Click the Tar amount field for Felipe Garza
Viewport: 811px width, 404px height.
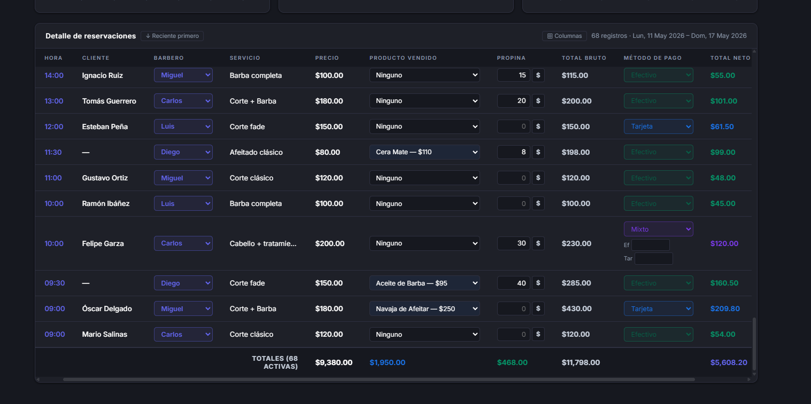click(654, 258)
